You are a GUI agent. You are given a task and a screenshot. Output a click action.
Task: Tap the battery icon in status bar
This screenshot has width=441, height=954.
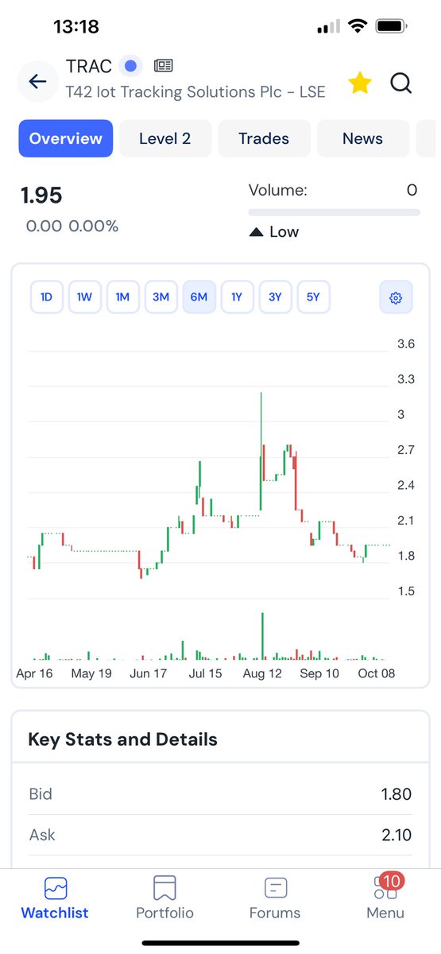(391, 26)
